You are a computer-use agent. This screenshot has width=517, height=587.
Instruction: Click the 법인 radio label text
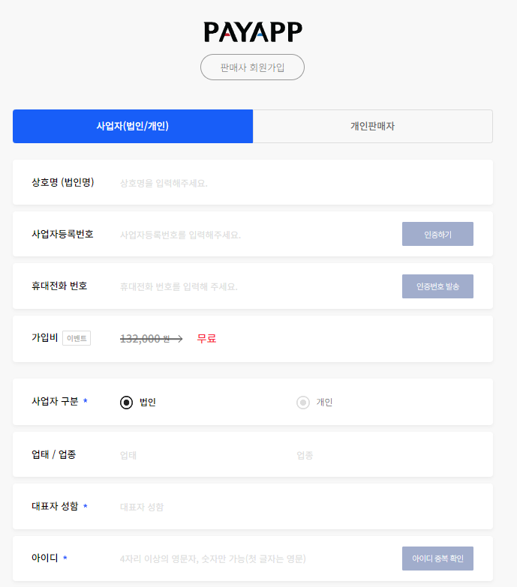pyautogui.click(x=148, y=402)
